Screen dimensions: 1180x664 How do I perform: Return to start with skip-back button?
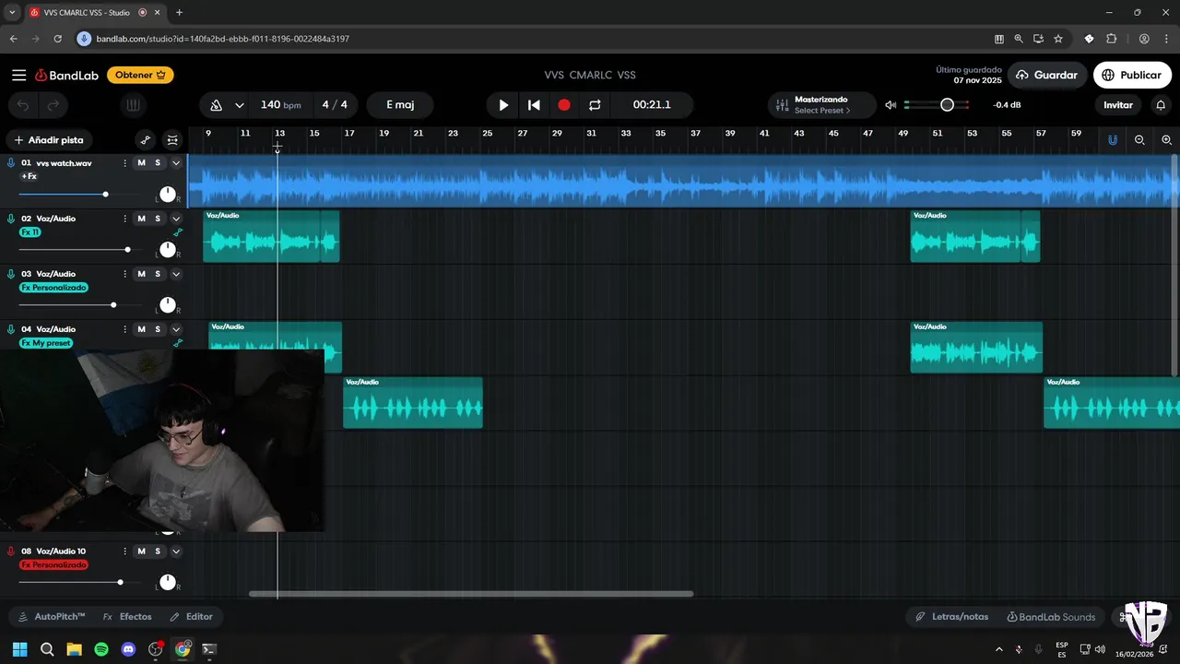[x=534, y=105]
